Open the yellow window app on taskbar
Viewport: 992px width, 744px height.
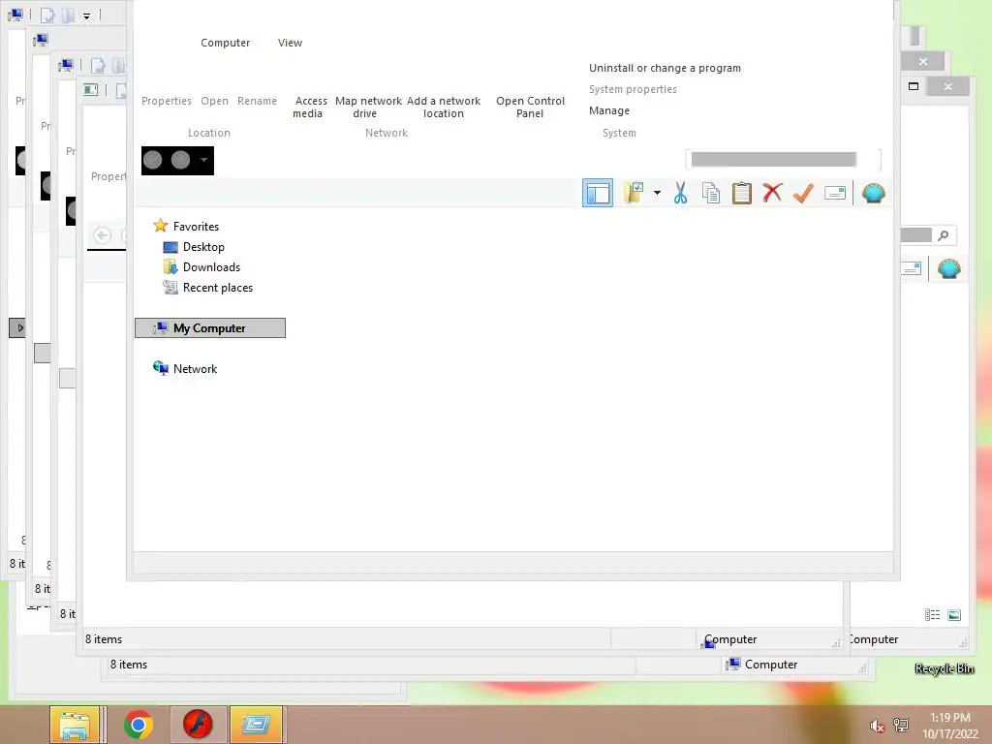[256, 725]
